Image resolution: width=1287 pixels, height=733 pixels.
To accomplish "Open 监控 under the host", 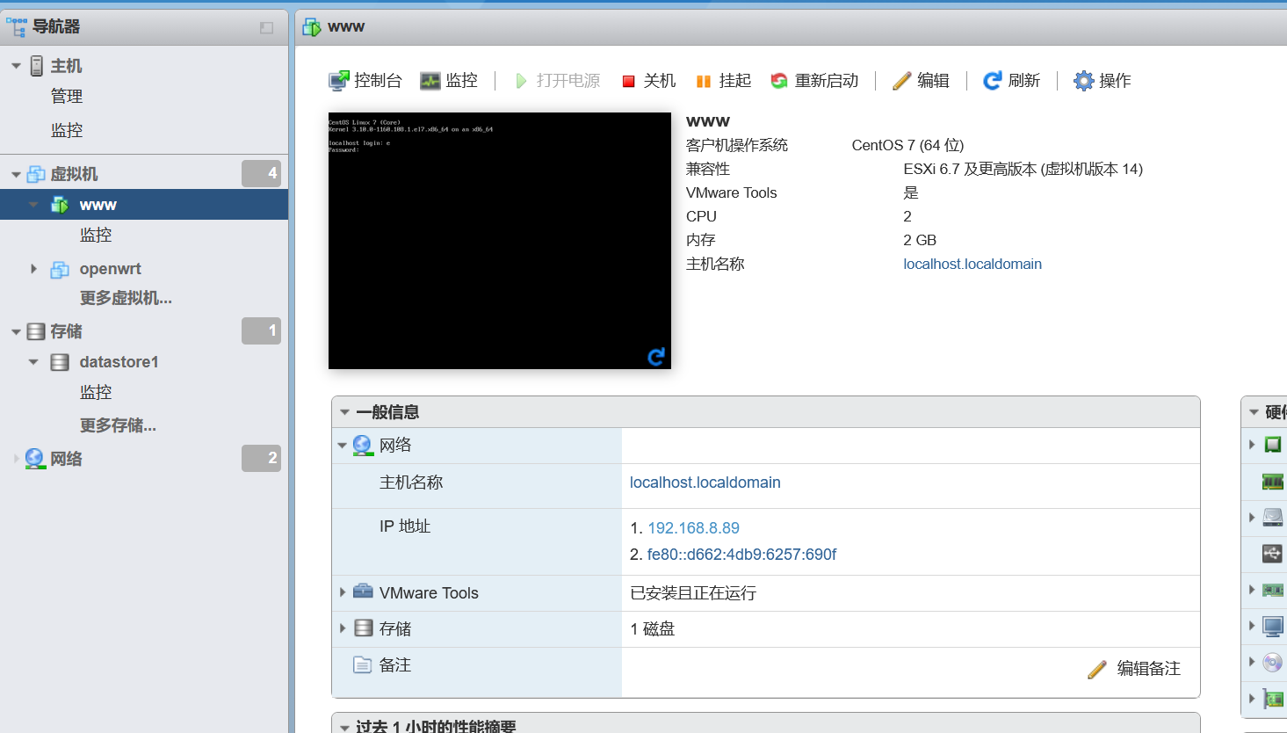I will [x=67, y=130].
